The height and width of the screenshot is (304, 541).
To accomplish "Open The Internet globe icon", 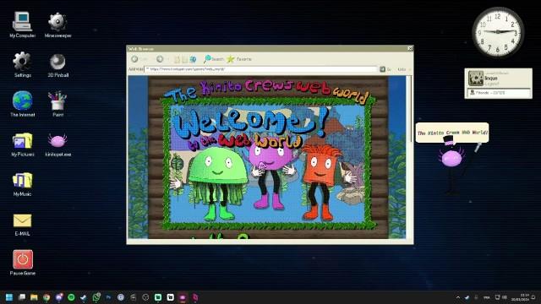I will click(23, 104).
